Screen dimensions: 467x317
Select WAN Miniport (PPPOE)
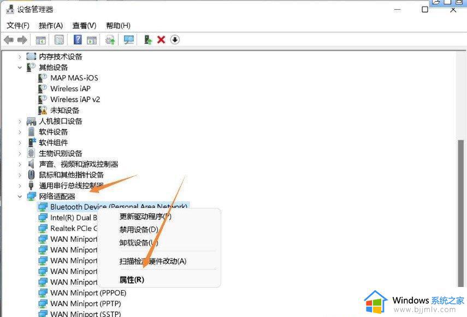[x=88, y=293]
